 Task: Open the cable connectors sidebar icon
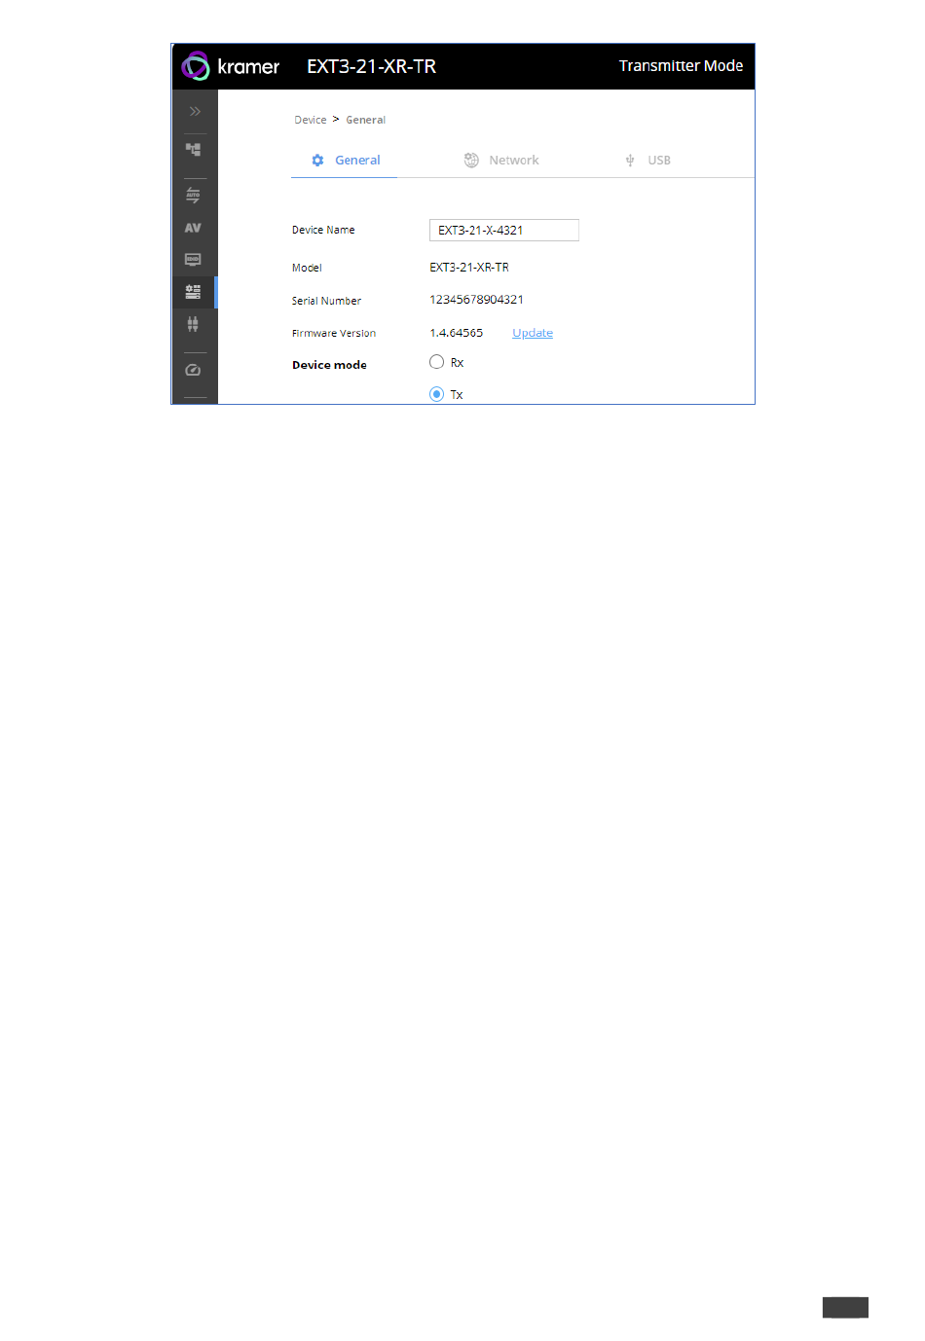[x=193, y=323]
